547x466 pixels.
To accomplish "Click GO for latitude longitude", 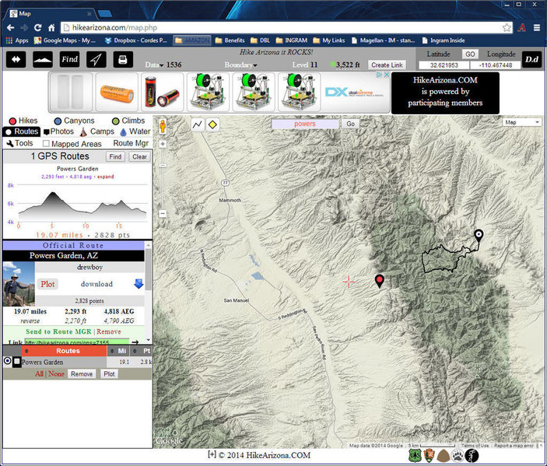I will (x=470, y=54).
